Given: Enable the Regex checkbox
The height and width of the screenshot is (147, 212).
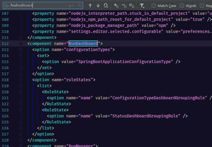Looking at the screenshot, I should click(202, 5).
